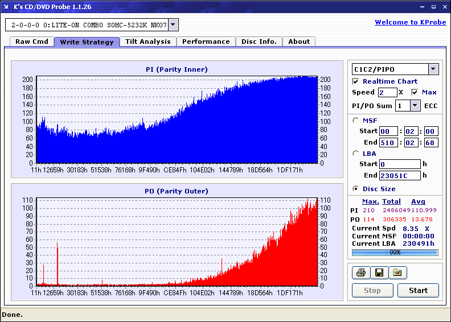The width and height of the screenshot is (451, 322).
Task: Open the C1C2/PIPO test type dropdown
Action: click(x=433, y=69)
